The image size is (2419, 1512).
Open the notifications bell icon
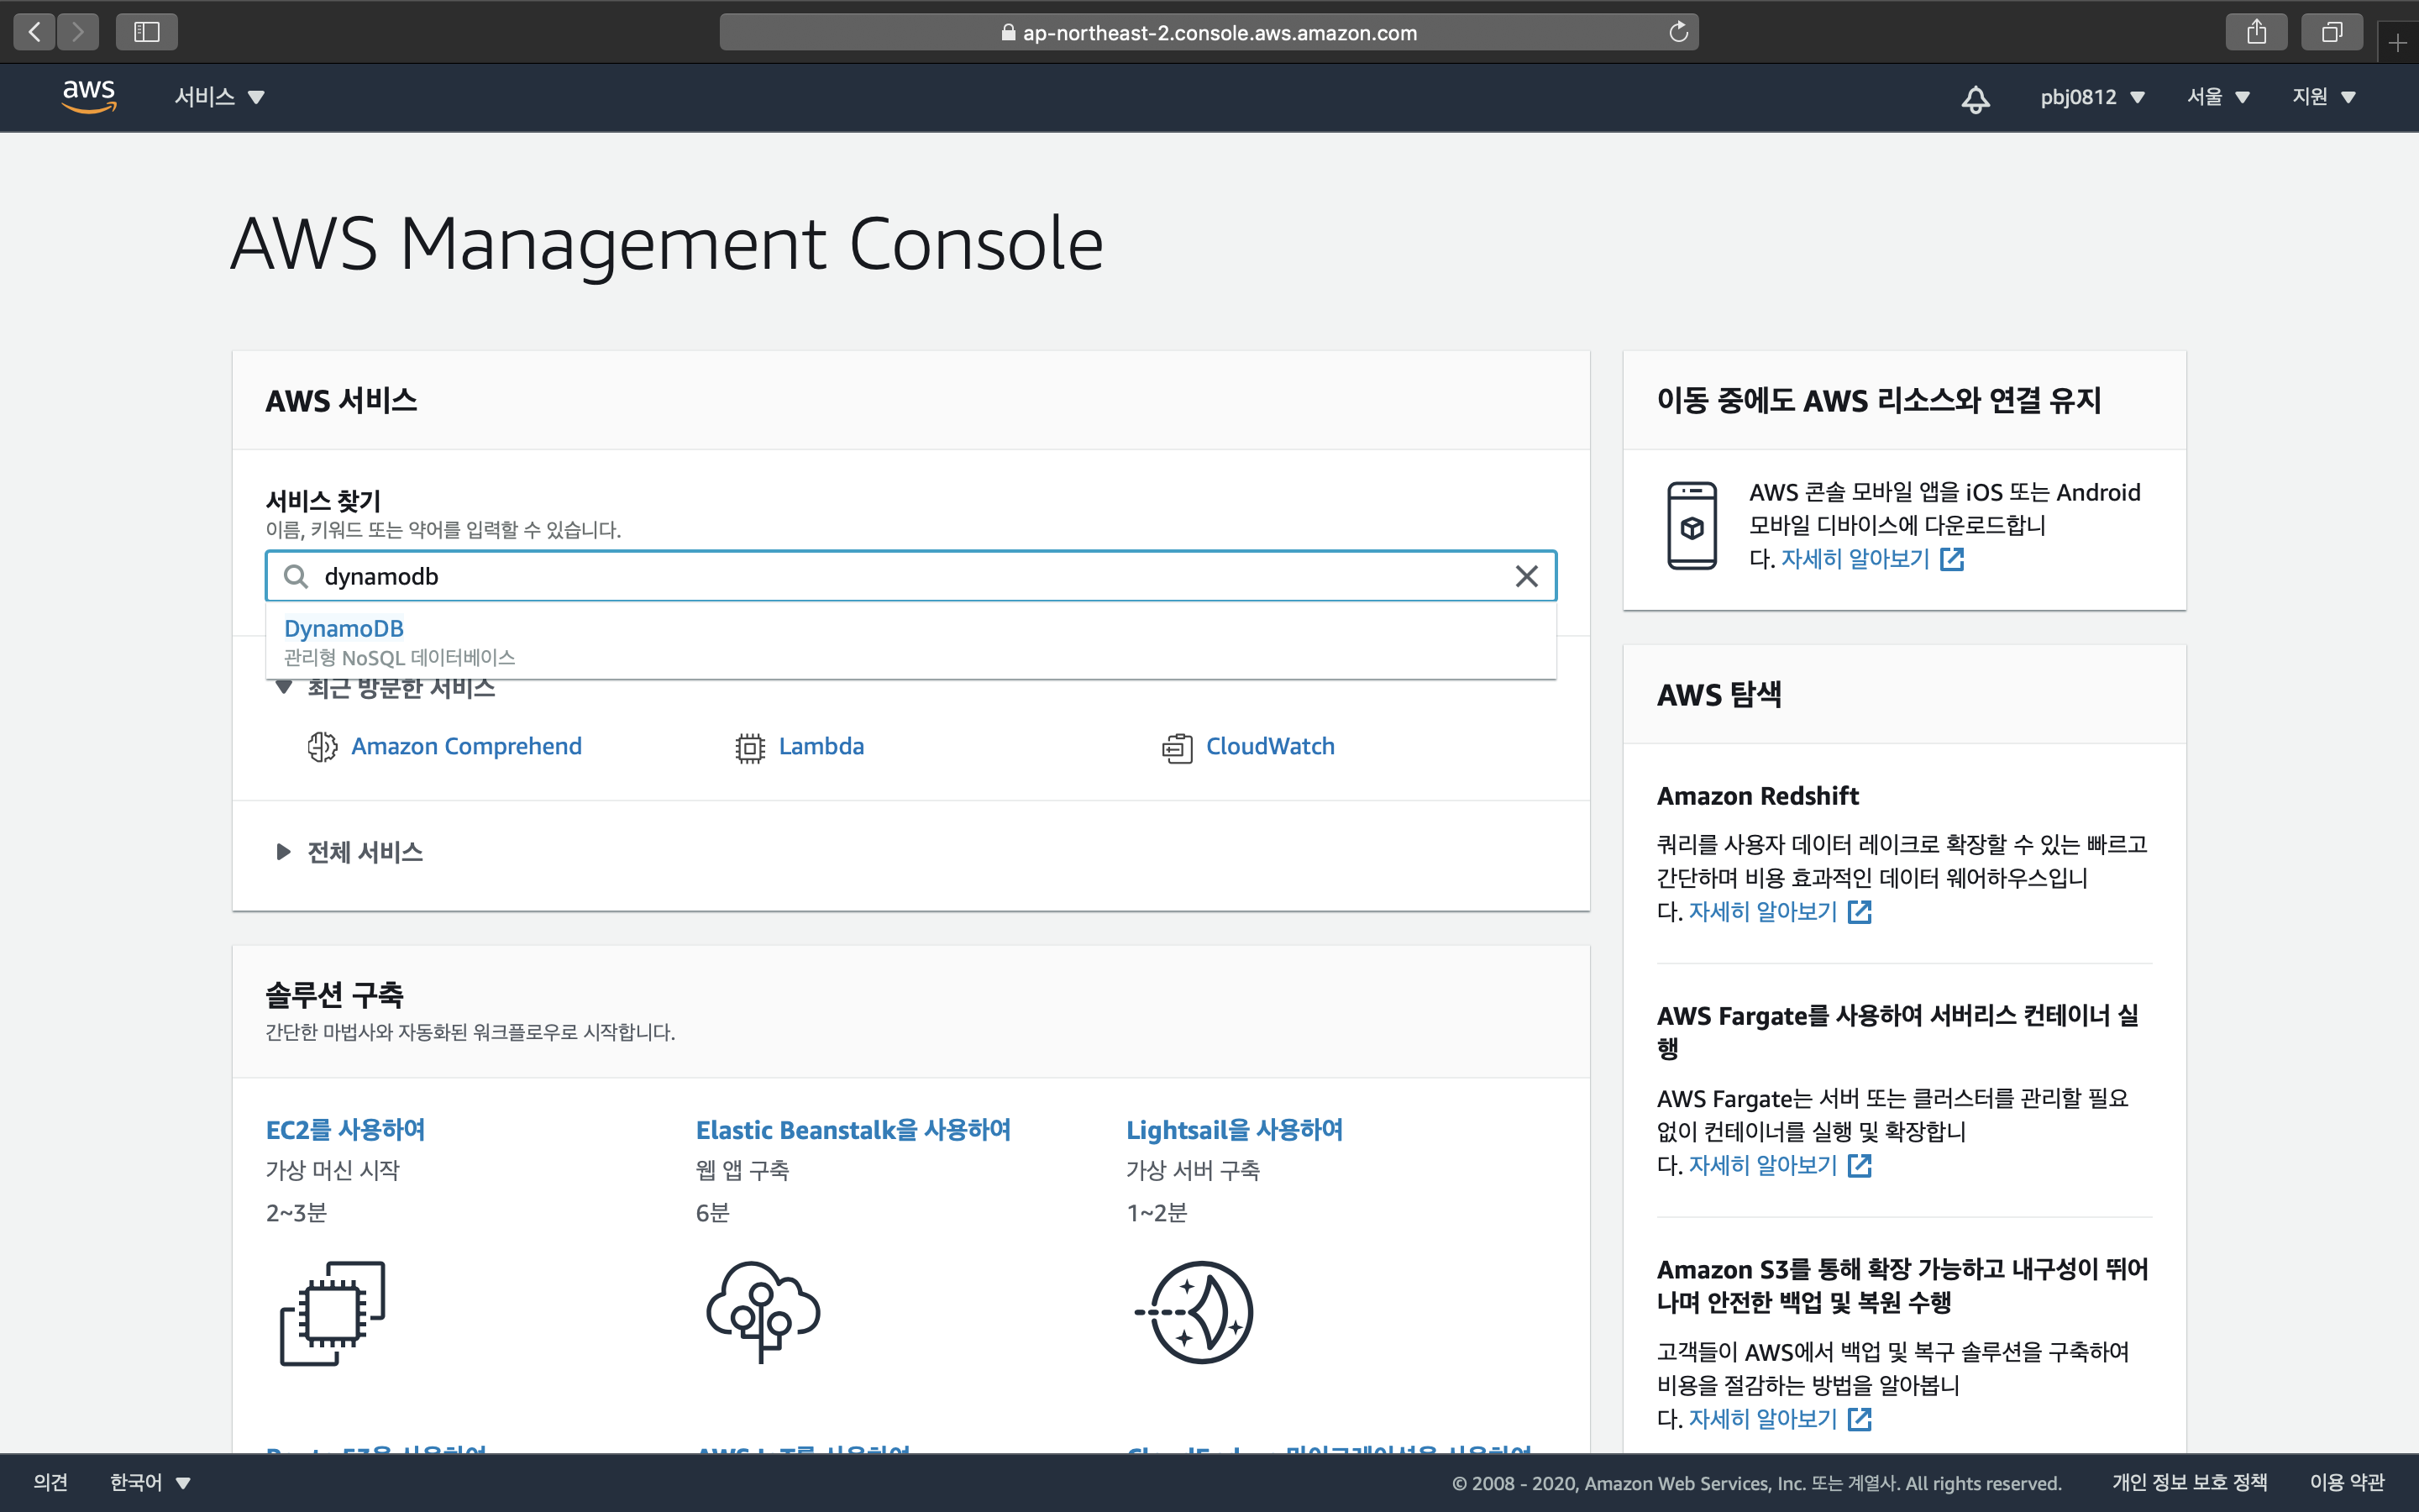tap(1976, 98)
